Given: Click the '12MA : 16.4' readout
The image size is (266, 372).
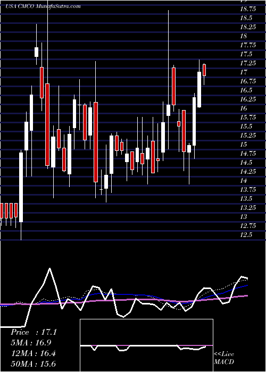Looking at the screenshot, I should coord(33,353).
